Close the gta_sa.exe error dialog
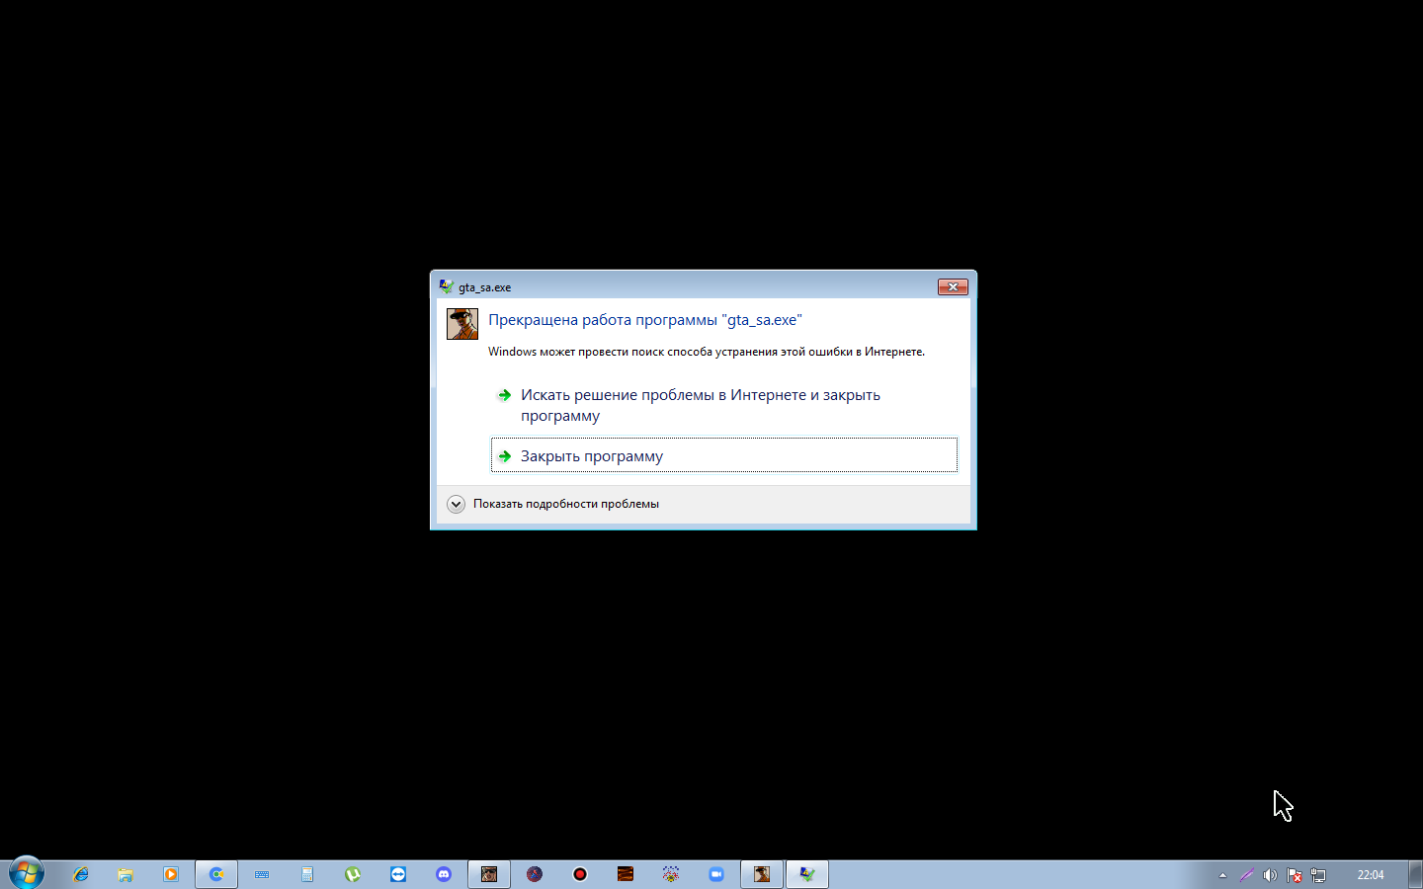 coord(953,286)
